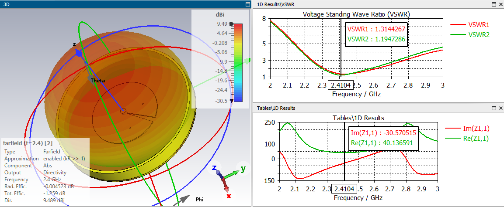
Task: Close the 1D Results\VSWR panel
Action: tap(500, 4)
